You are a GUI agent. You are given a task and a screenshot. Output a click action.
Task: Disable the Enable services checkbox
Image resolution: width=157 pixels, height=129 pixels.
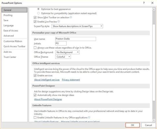pyautogui.click(x=35, y=76)
